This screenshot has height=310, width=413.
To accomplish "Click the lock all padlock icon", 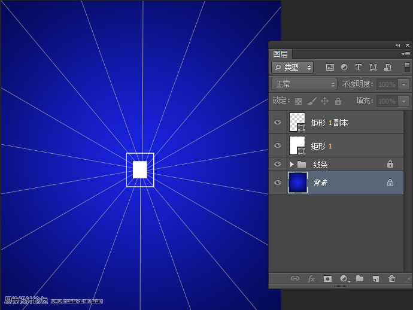I will [338, 101].
